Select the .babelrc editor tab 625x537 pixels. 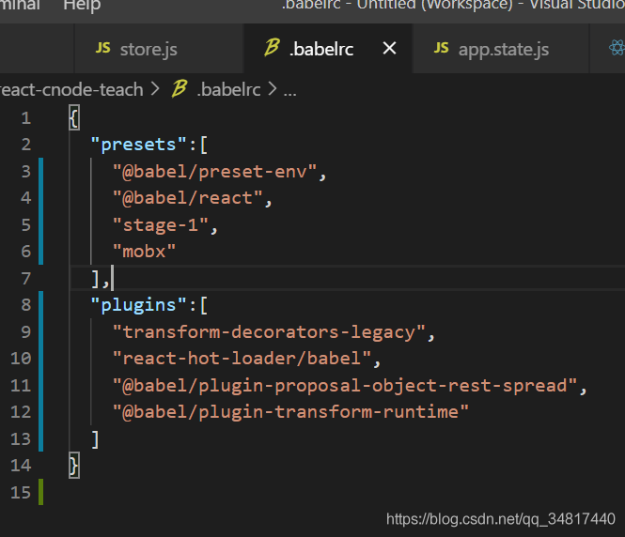coord(328,49)
